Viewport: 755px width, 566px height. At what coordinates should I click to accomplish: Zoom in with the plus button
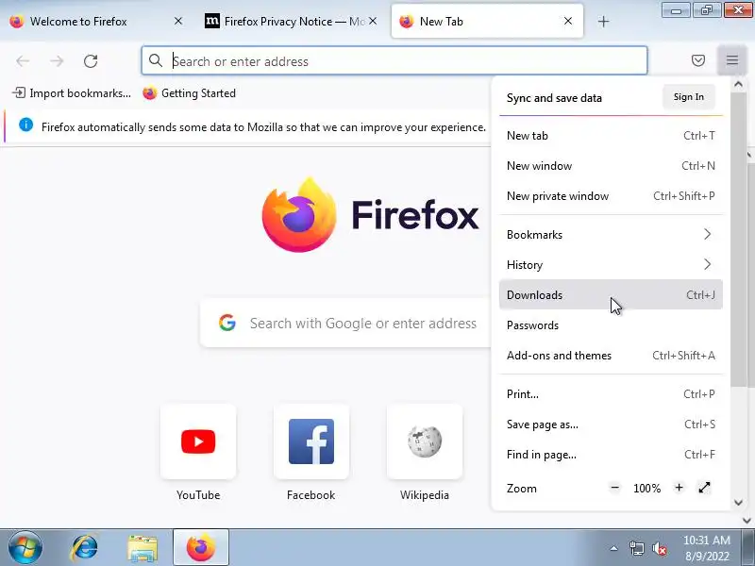tap(679, 488)
